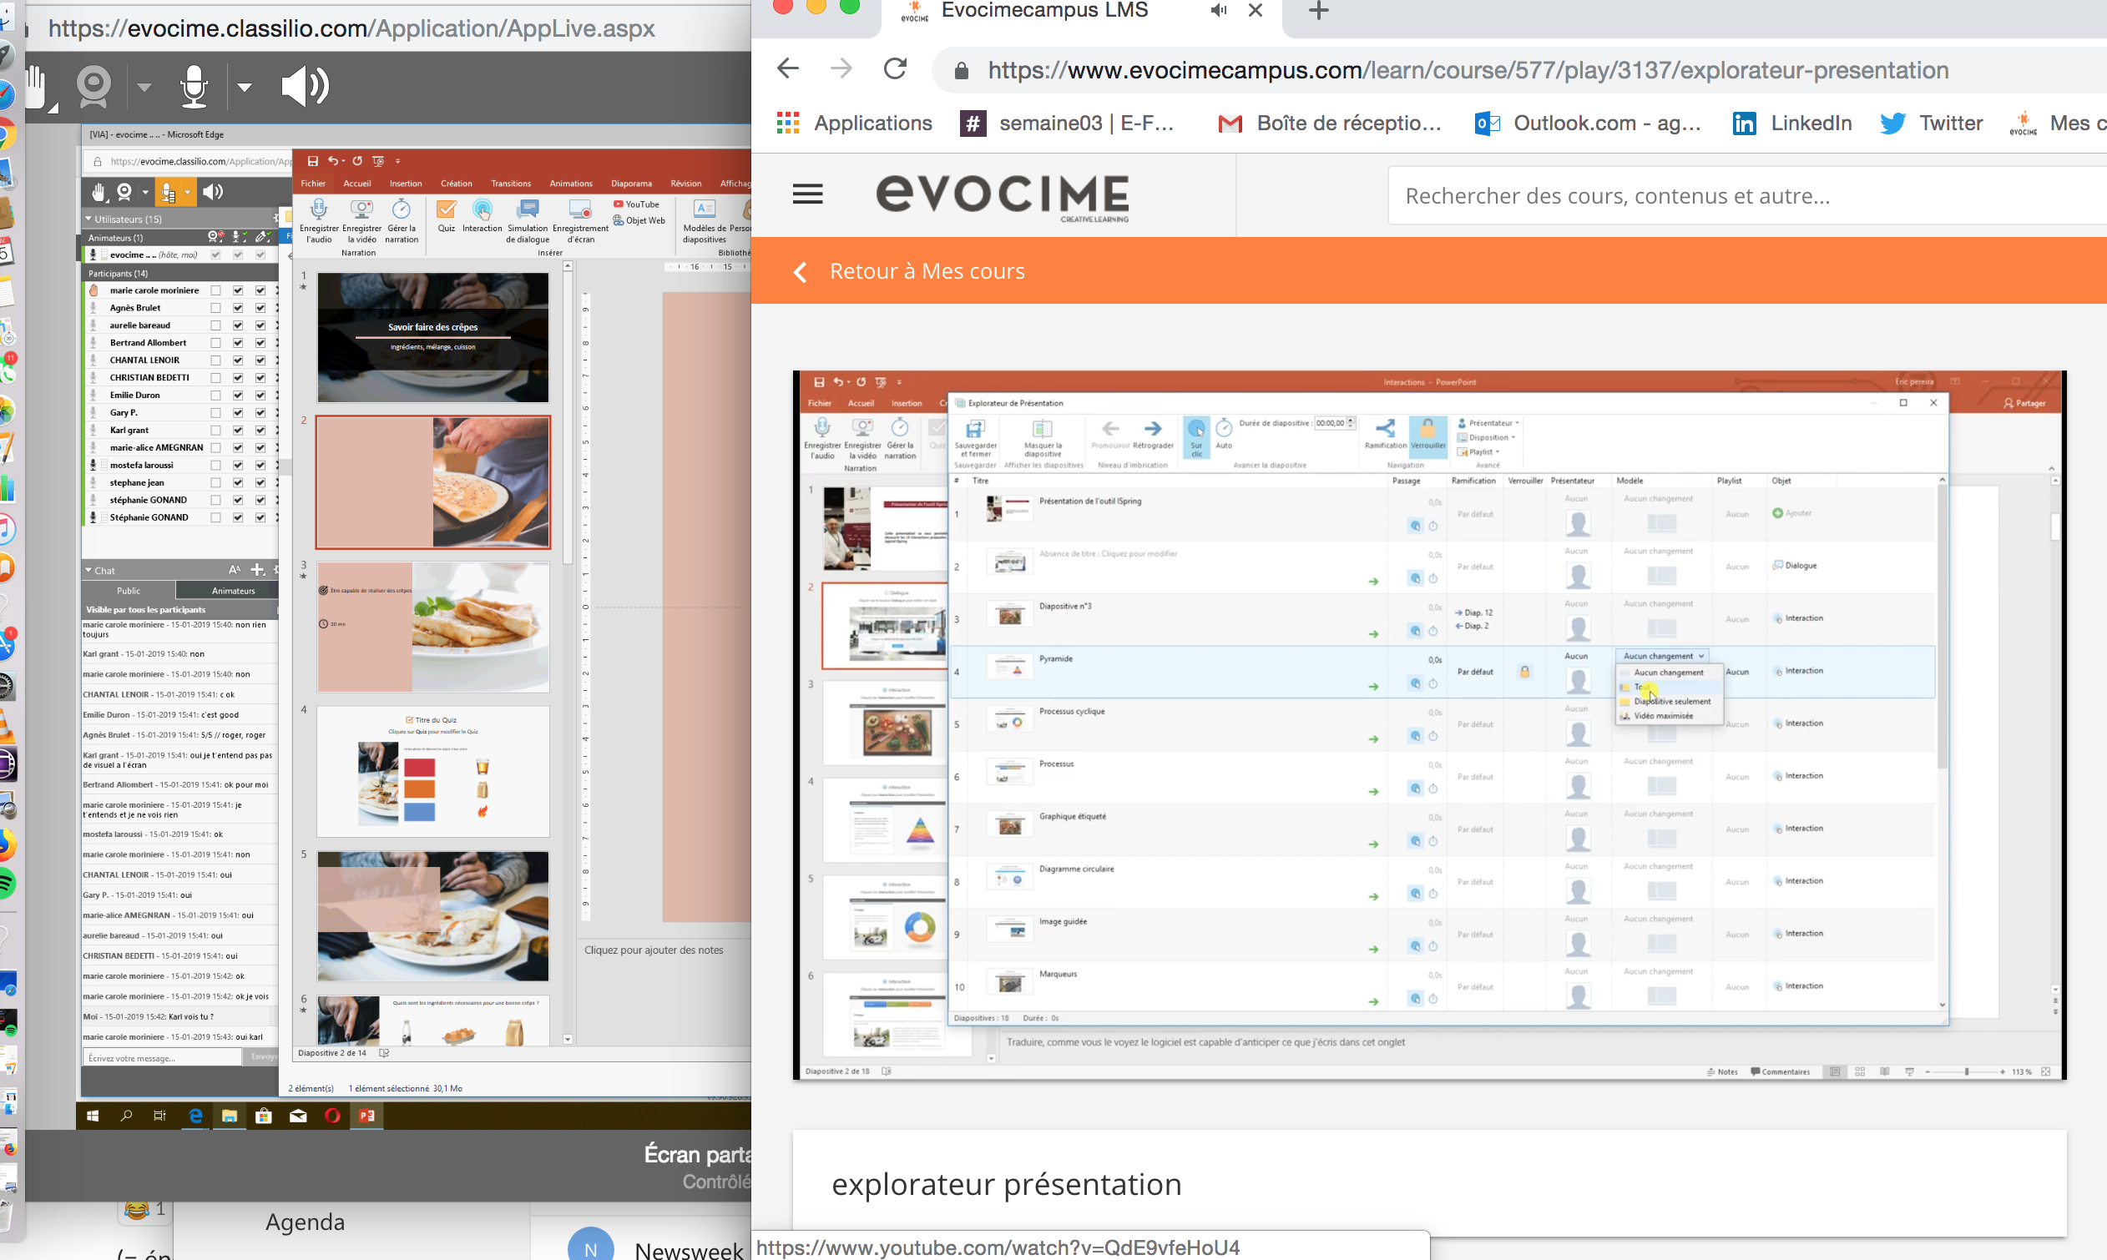Switch to Transitions ribbon tab
Screen dimensions: 2107x1260
coord(510,184)
